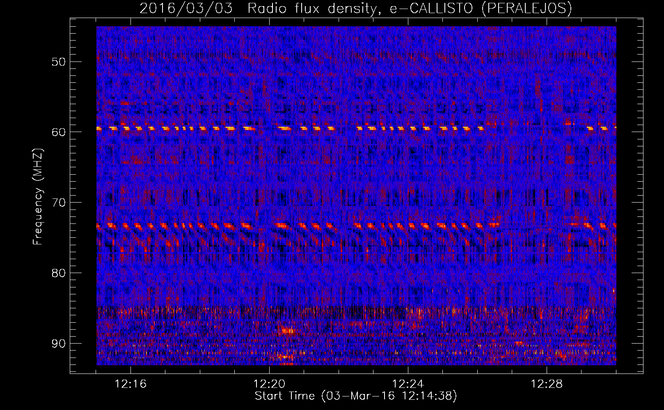This screenshot has width=664, height=410.
Task: Select the 70 MHz frequency label
Action: tap(58, 203)
